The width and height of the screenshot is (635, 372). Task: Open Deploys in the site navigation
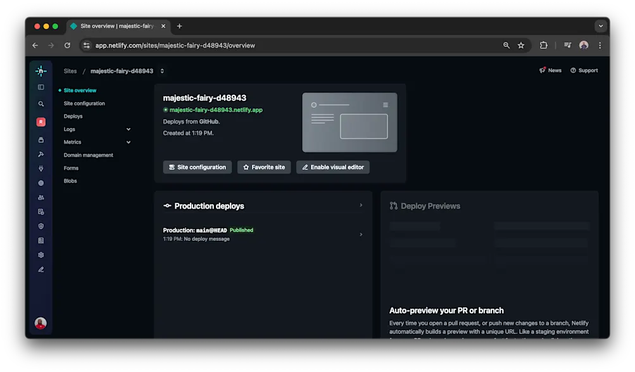[73, 116]
